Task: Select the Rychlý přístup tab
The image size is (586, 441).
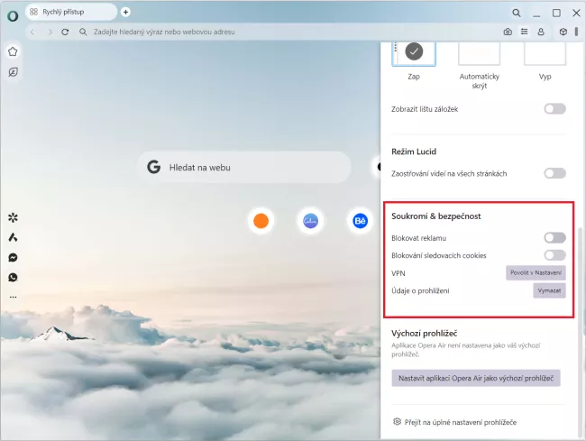Action: [70, 12]
